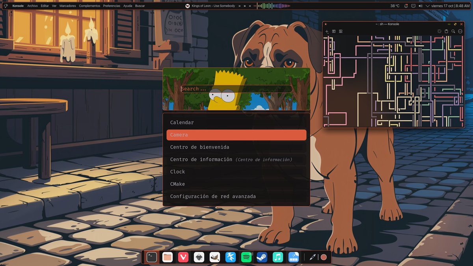Pause the playing Kings of Leon song
The width and height of the screenshot is (473, 266).
pyautogui.click(x=244, y=6)
